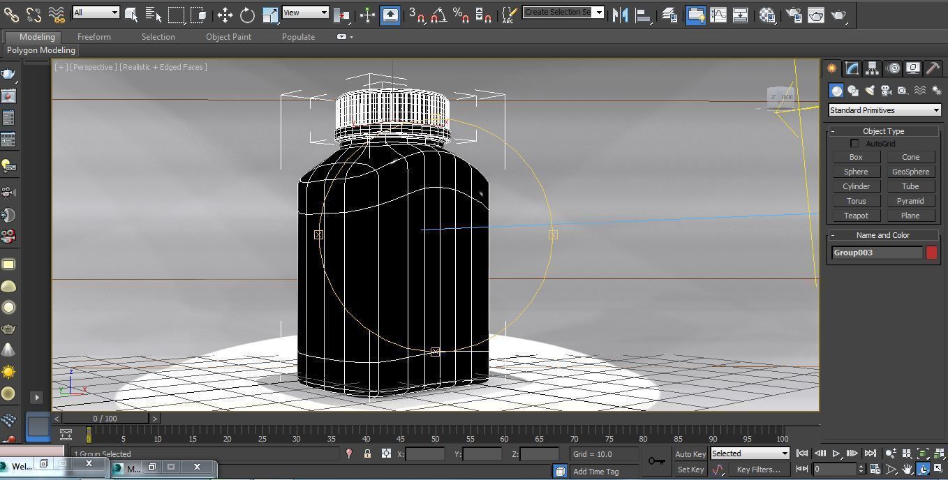Click the Box primitive button
The width and height of the screenshot is (948, 480).
856,157
